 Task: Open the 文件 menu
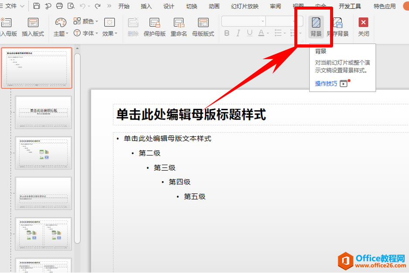[11, 6]
